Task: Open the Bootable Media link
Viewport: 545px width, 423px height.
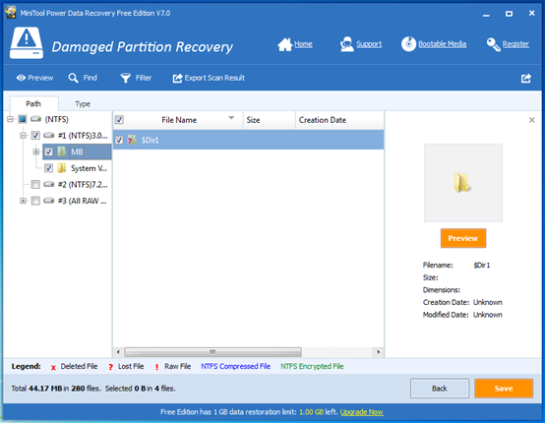Action: 443,44
